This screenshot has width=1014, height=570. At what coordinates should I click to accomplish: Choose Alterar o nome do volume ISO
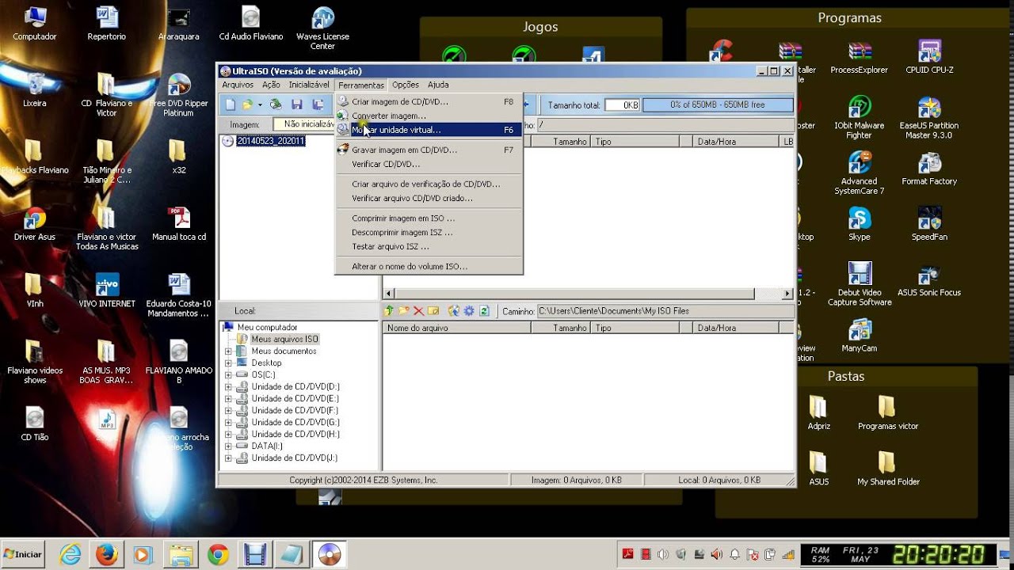(429, 266)
